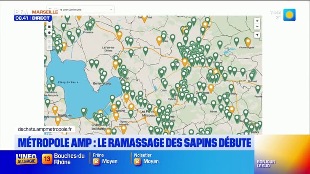Select the Vauvenargues town label
310x174 pixels.
tap(246, 47)
